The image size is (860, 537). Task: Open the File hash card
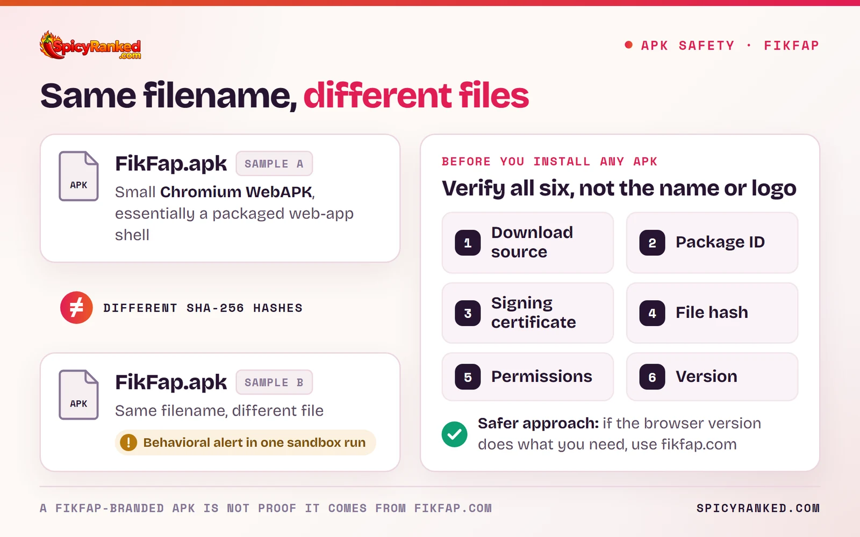(712, 313)
